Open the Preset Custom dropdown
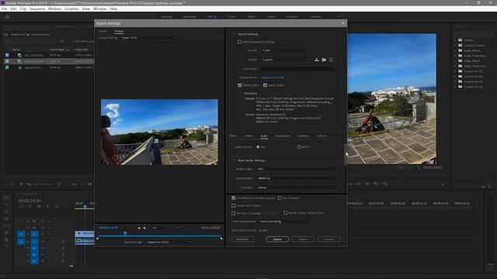Image resolution: width=497 pixels, height=279 pixels. tap(285, 60)
